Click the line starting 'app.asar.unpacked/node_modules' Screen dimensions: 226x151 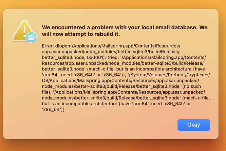point(111,52)
